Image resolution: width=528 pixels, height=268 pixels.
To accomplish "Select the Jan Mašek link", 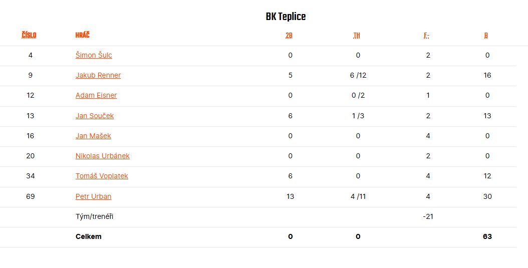I will point(93,136).
